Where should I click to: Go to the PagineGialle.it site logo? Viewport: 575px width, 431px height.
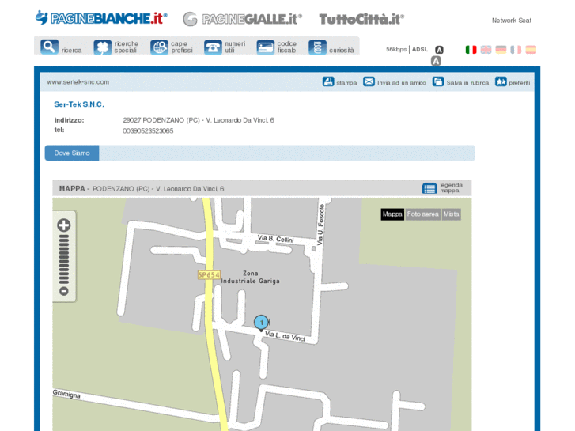(242, 19)
